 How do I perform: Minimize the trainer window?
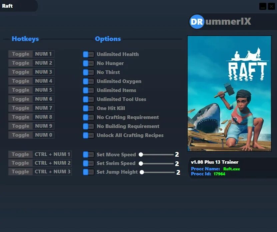click(263, 6)
